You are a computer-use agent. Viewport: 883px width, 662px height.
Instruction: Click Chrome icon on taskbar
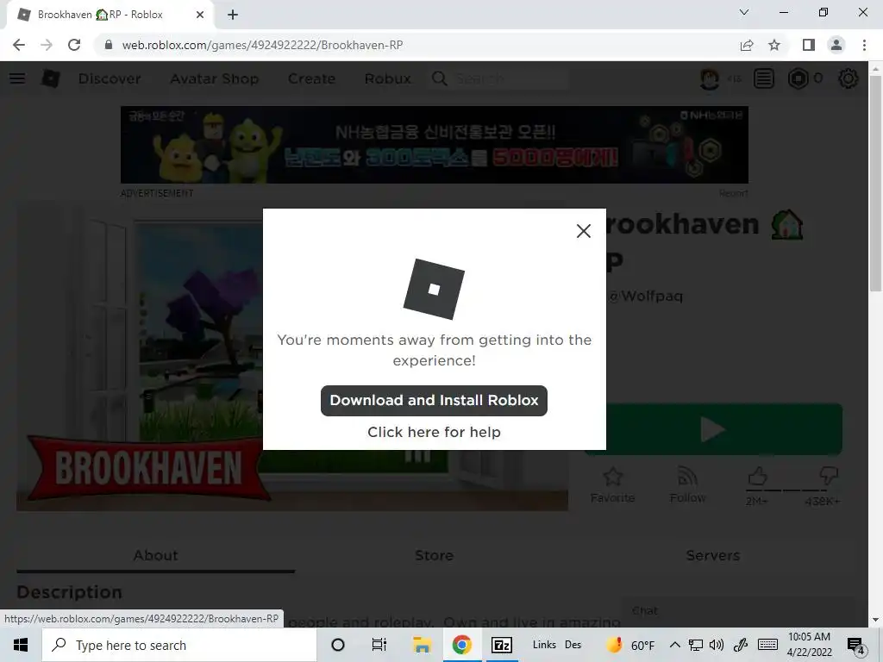[462, 645]
